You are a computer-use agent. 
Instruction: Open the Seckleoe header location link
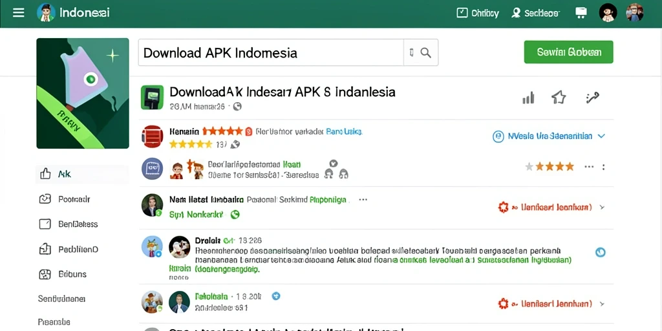click(535, 13)
